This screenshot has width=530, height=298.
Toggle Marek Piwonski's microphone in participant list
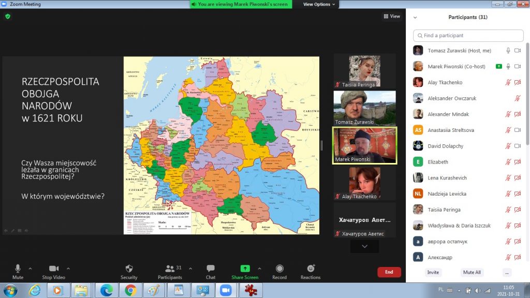508,66
